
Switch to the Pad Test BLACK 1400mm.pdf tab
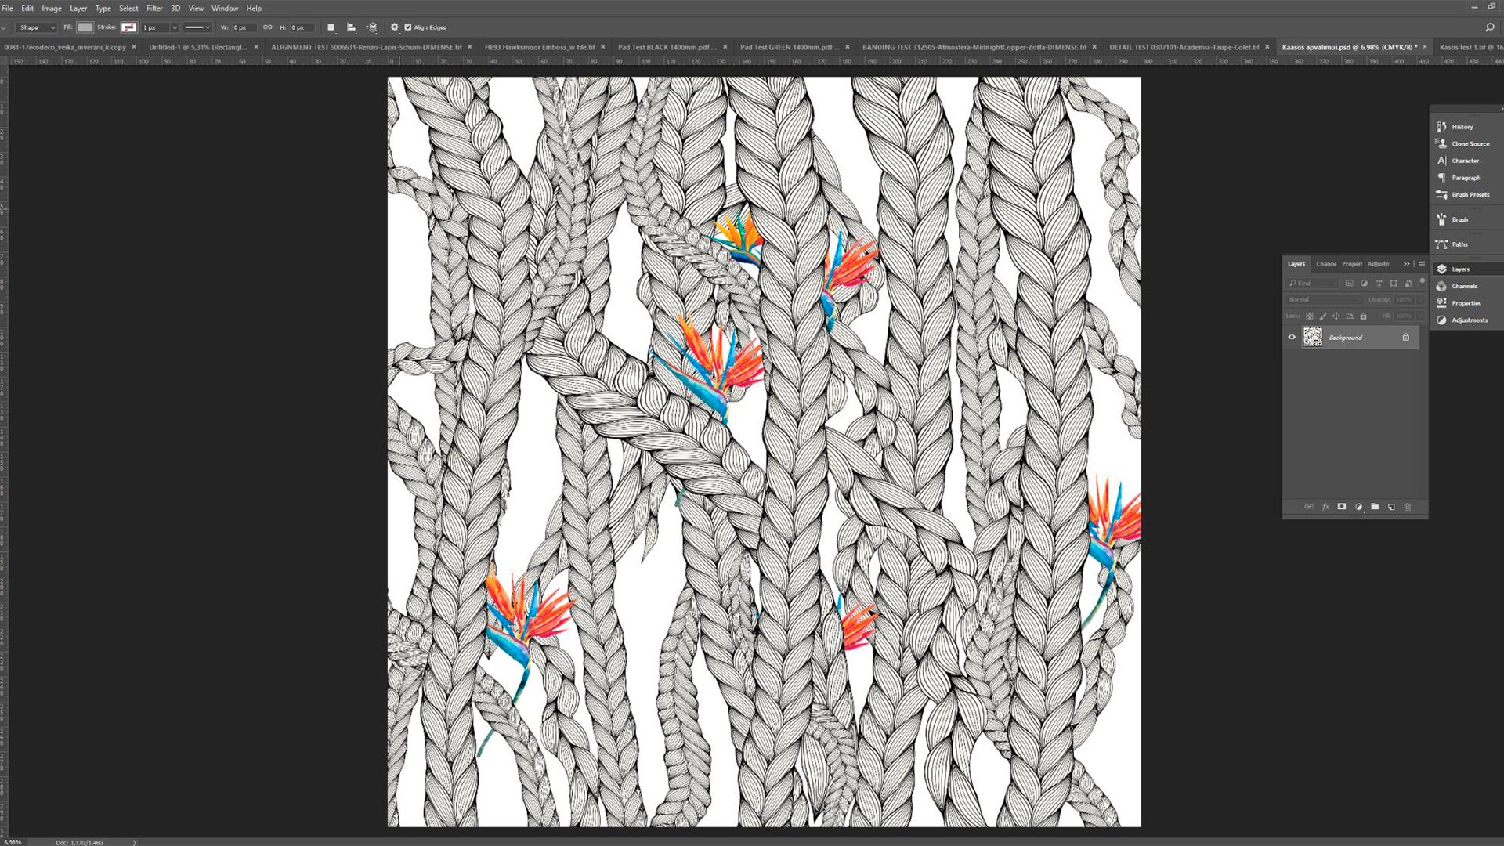(666, 47)
